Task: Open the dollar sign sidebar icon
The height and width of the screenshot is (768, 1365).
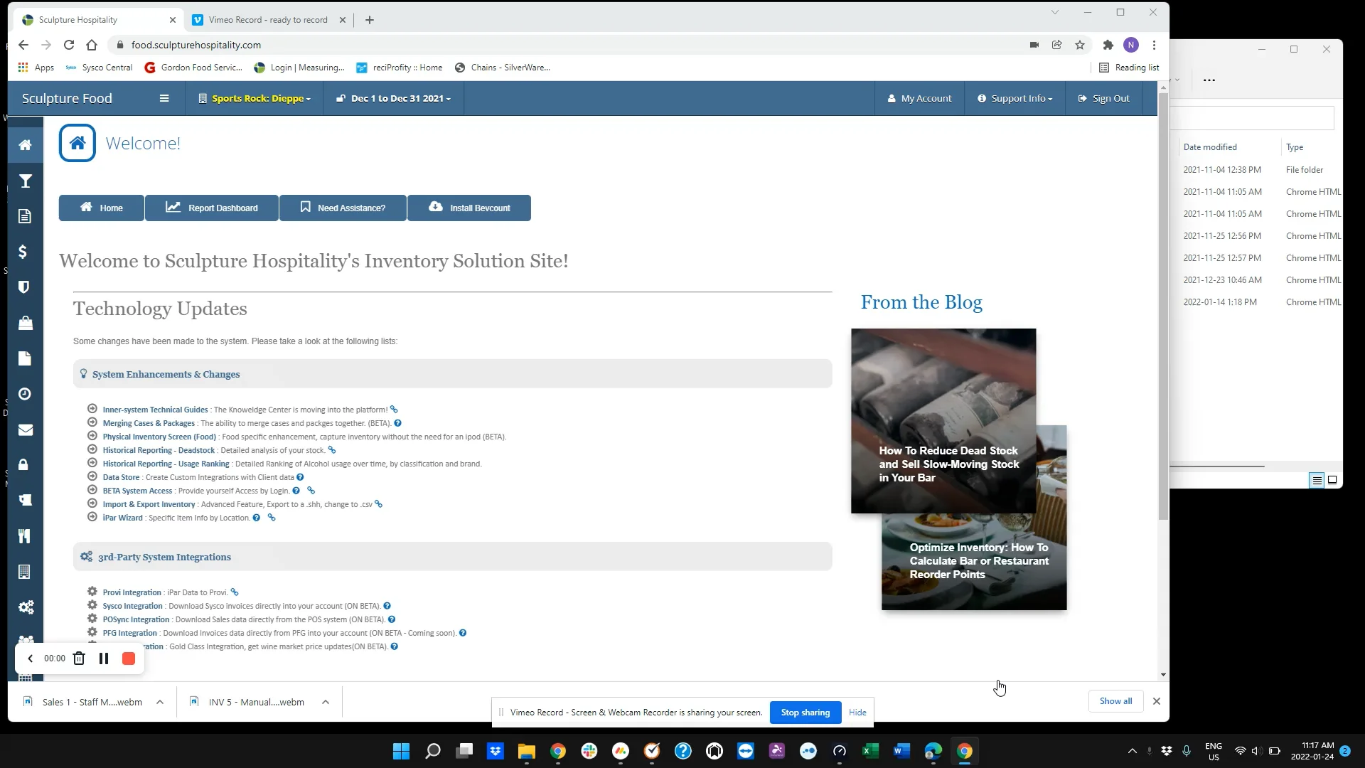Action: (x=23, y=252)
